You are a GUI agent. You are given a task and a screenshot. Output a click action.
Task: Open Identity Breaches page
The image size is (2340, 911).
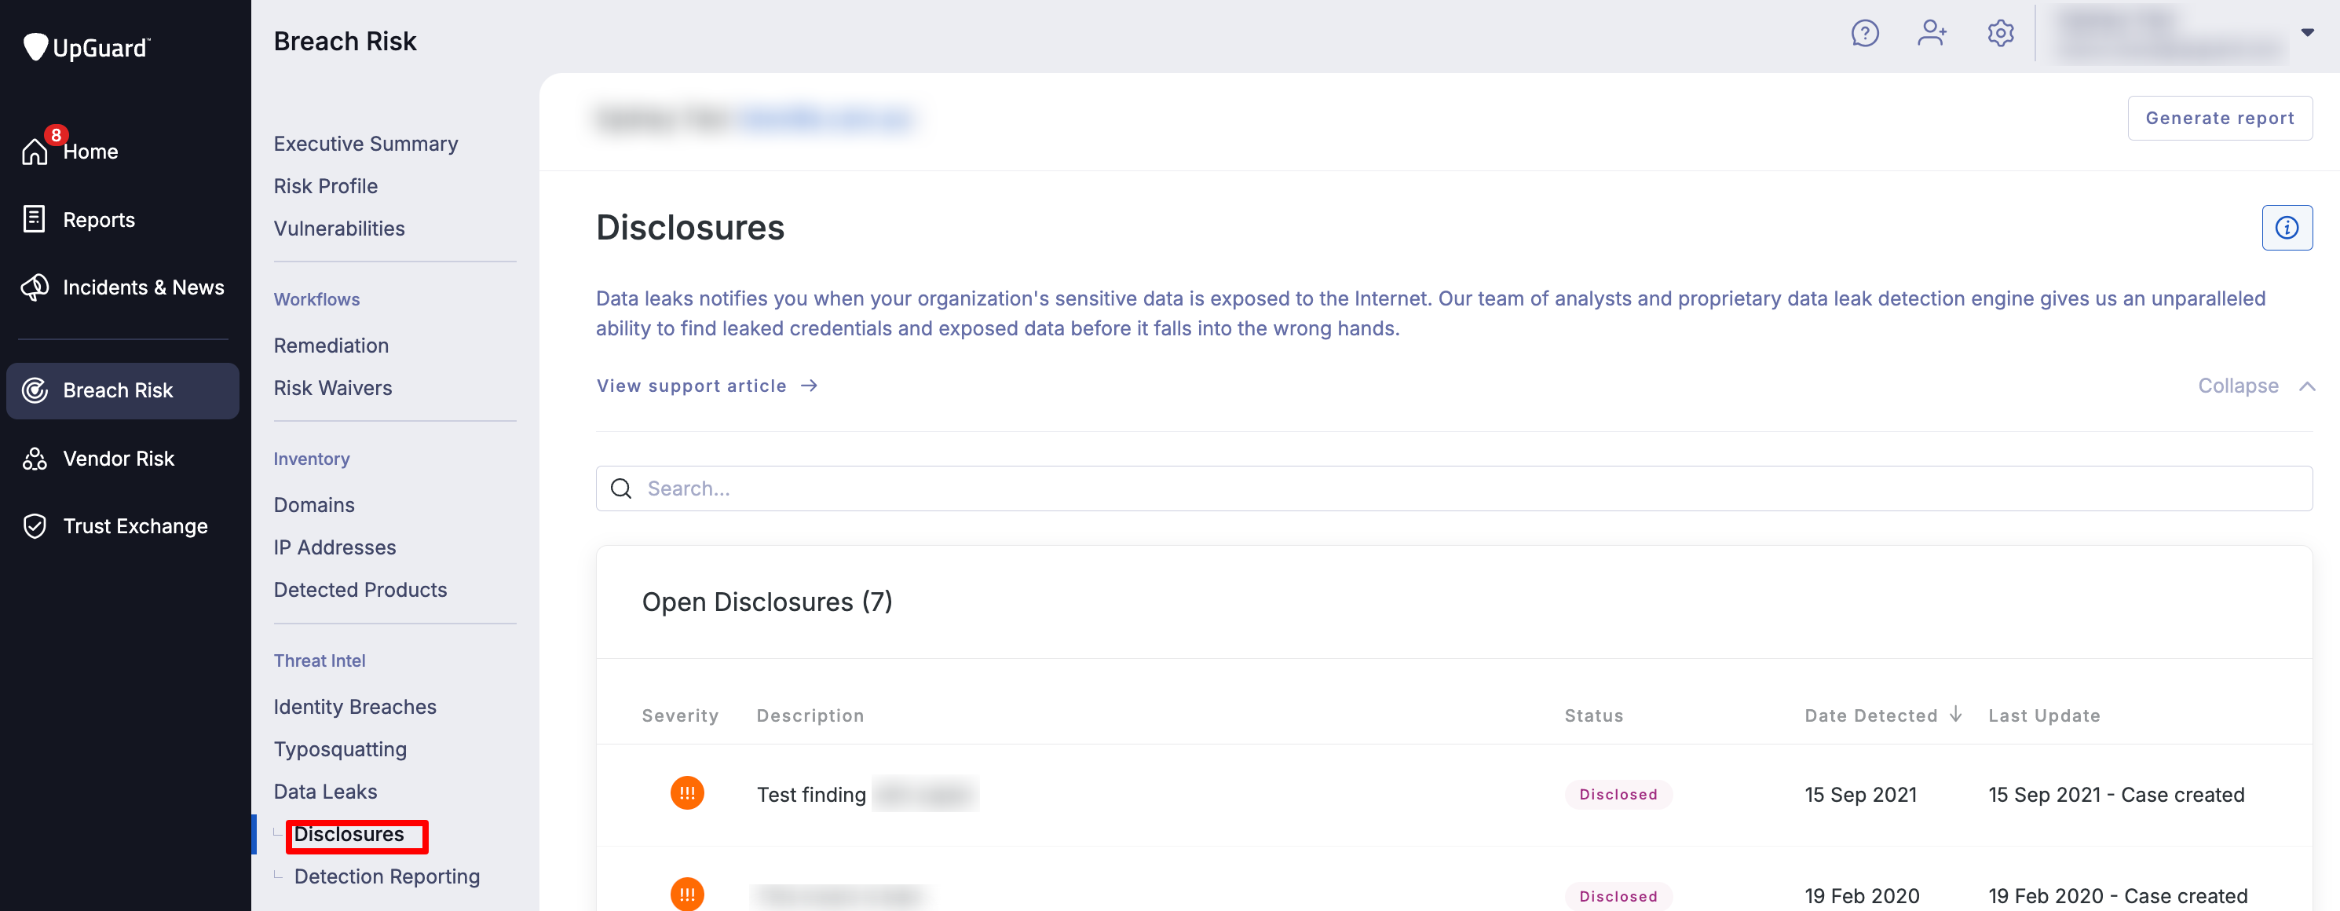[x=354, y=707]
